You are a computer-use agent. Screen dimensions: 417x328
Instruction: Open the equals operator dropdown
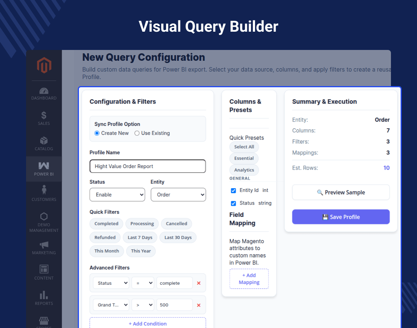coord(143,283)
